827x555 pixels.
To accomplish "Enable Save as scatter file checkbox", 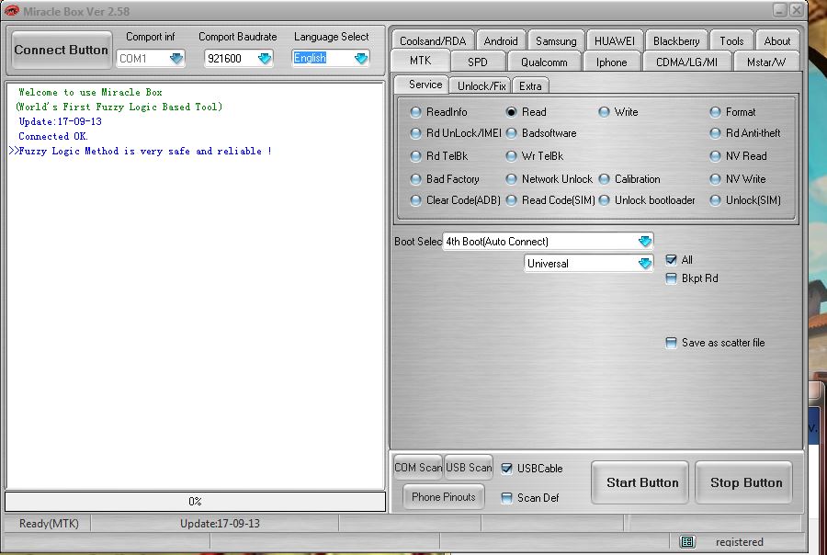I will coord(672,343).
